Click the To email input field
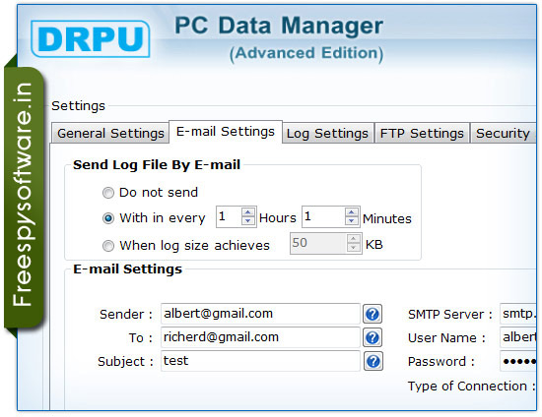This screenshot has height=417, width=542. point(260,337)
